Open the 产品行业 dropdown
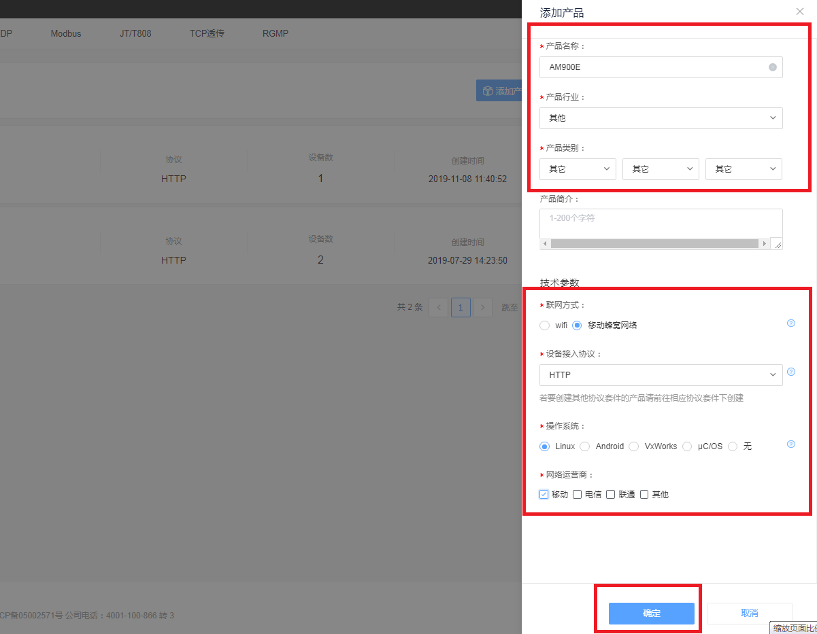 click(x=661, y=118)
